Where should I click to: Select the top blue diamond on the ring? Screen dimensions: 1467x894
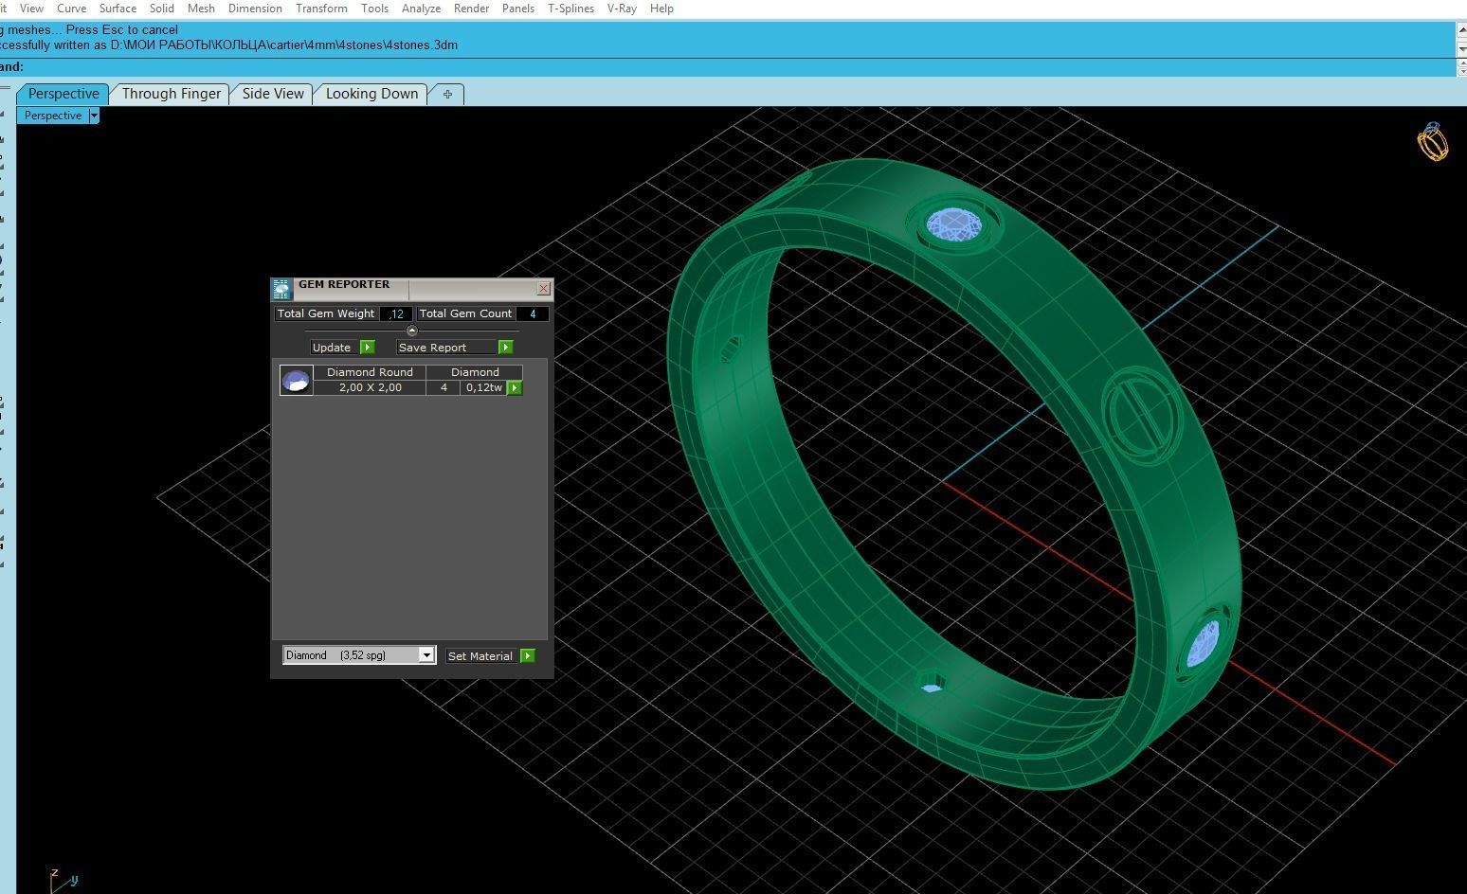[x=954, y=225]
